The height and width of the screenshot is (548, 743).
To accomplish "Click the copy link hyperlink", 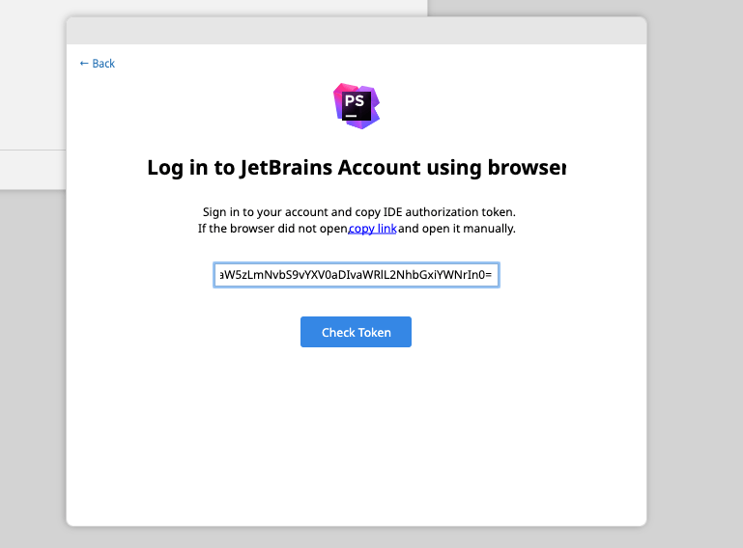I will pyautogui.click(x=372, y=229).
